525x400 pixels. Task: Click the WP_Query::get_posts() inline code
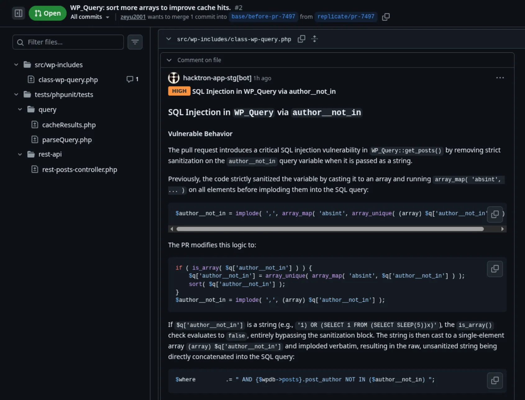tap(406, 150)
